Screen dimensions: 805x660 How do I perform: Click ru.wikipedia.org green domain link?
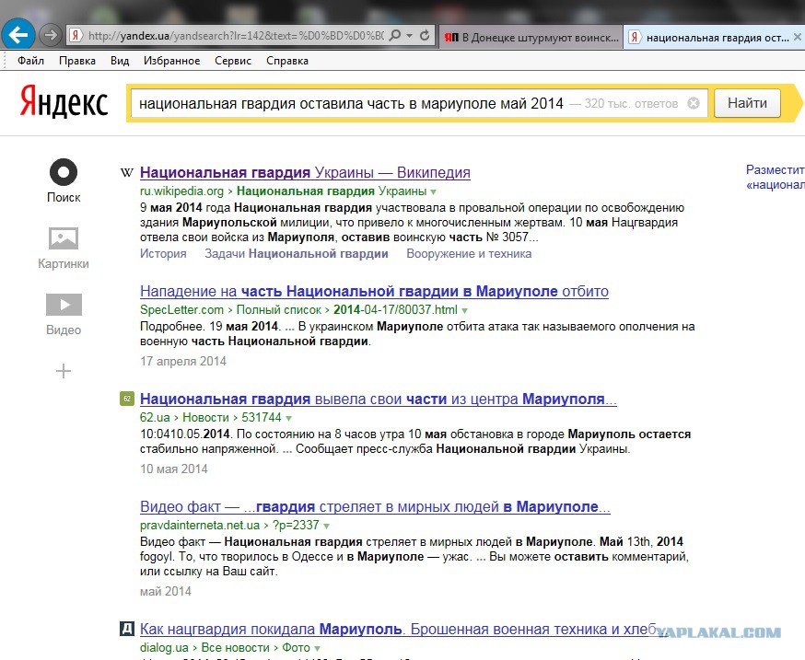[181, 191]
